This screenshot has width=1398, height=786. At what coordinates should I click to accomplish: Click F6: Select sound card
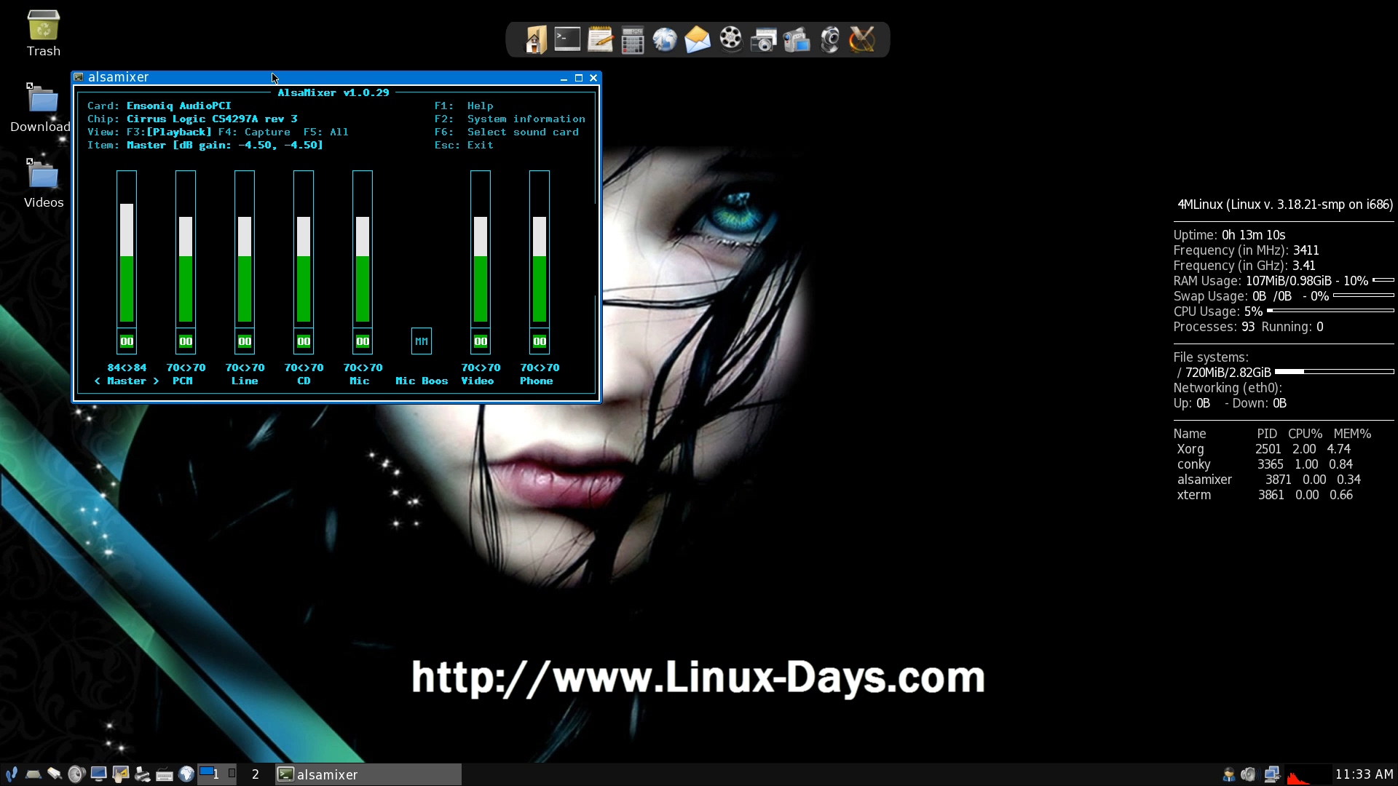pos(507,132)
